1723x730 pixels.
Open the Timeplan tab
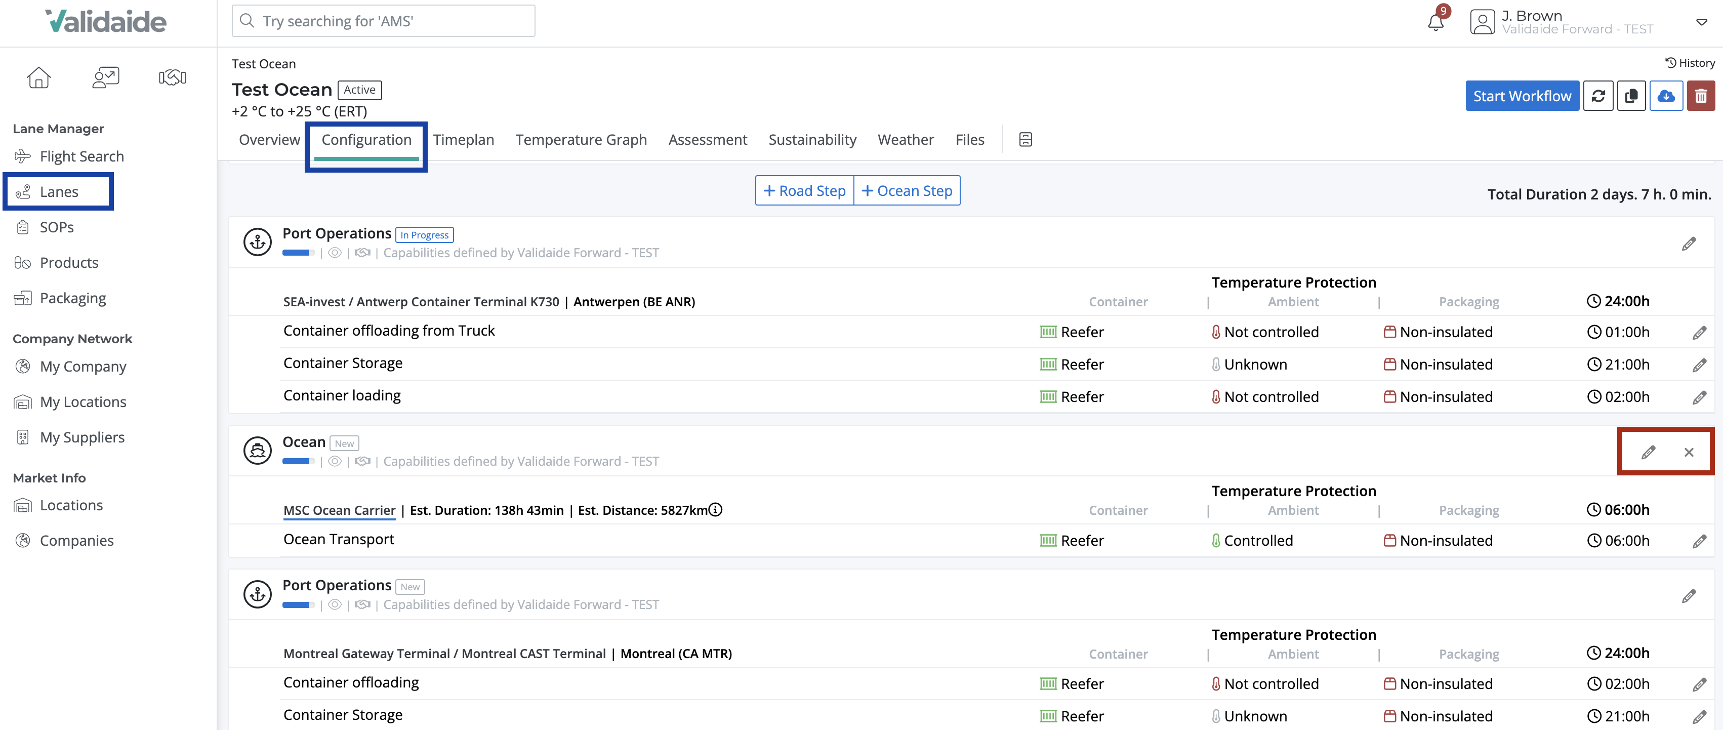click(x=464, y=140)
